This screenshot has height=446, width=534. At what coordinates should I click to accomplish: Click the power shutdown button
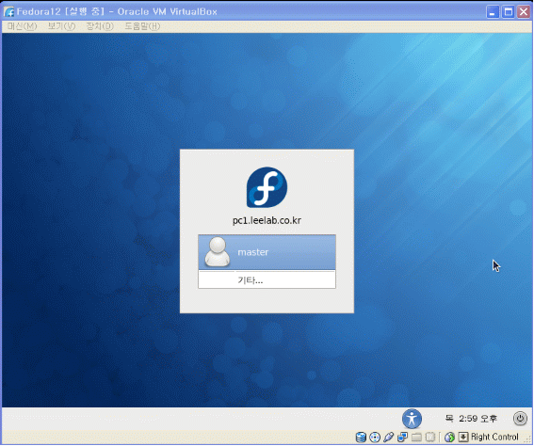520,419
